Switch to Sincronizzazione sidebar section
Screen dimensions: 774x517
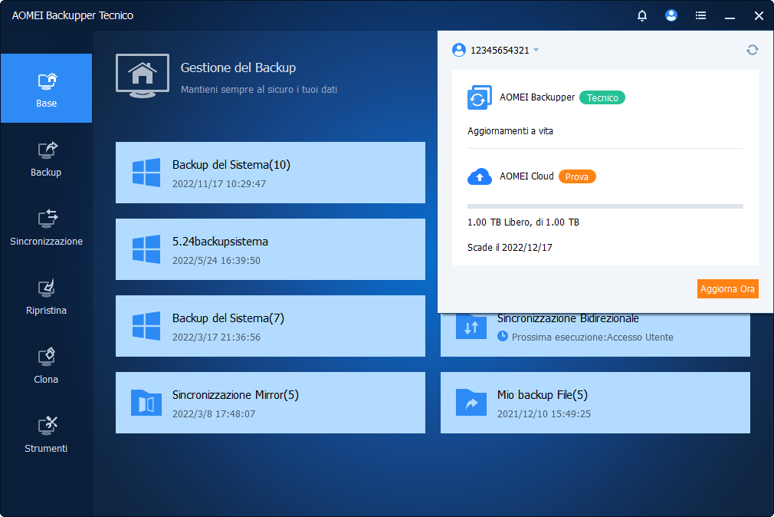pyautogui.click(x=47, y=227)
